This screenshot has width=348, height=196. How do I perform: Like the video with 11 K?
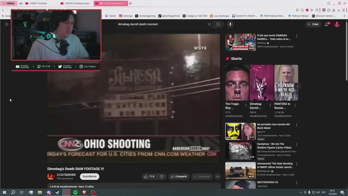149,176
